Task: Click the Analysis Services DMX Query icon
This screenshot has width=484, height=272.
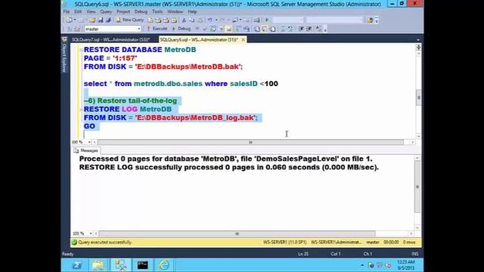Action: click(x=166, y=20)
